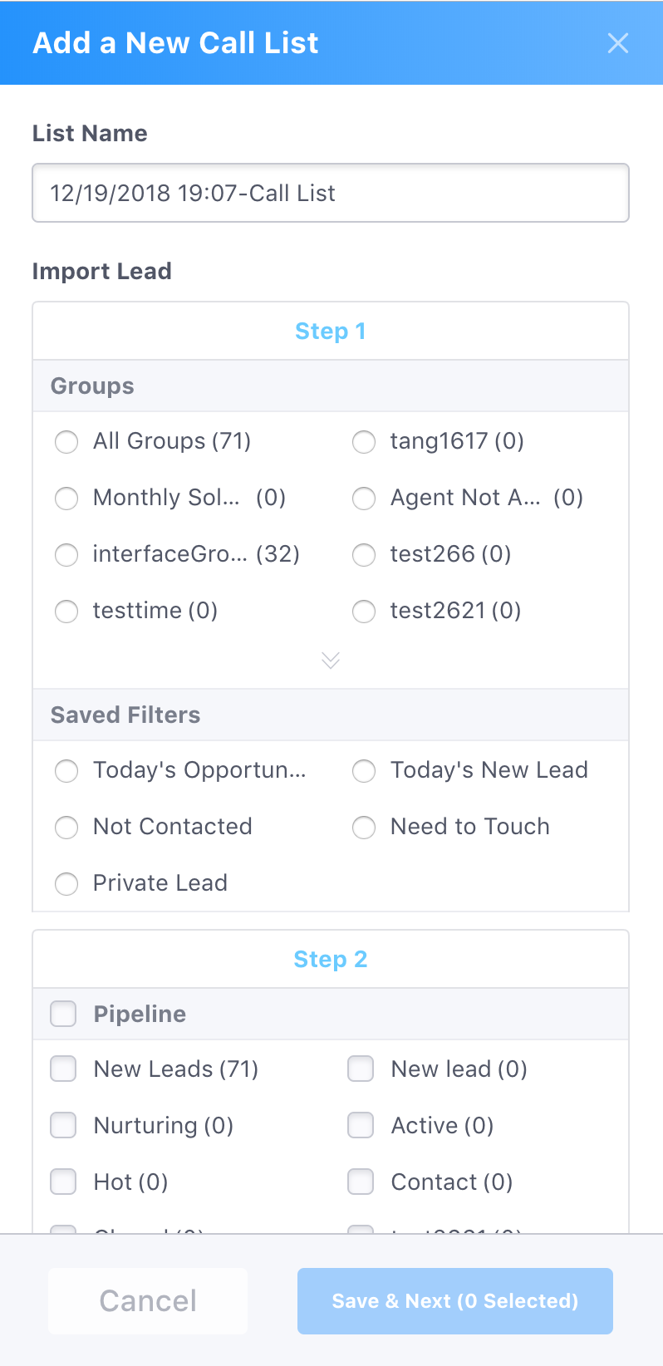
Task: Check the New Leads (71) checkbox
Action: (63, 1069)
